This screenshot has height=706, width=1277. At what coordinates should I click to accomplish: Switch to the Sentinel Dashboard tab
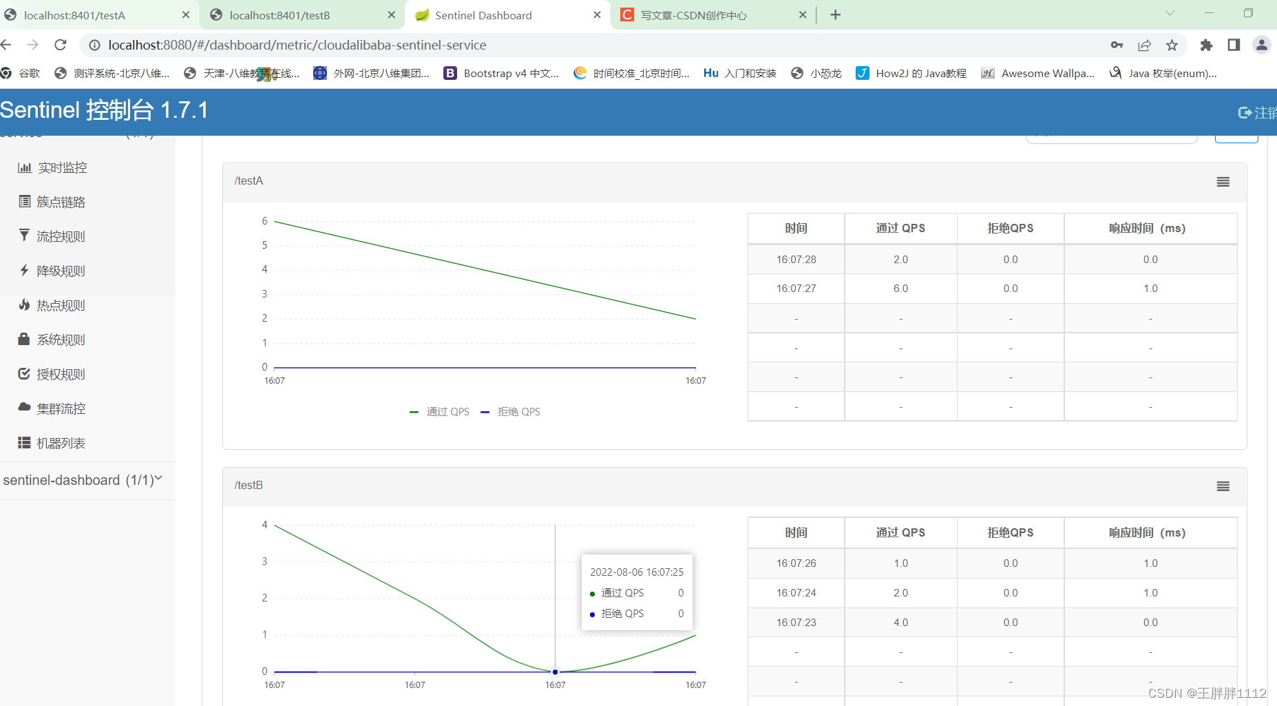coord(482,14)
